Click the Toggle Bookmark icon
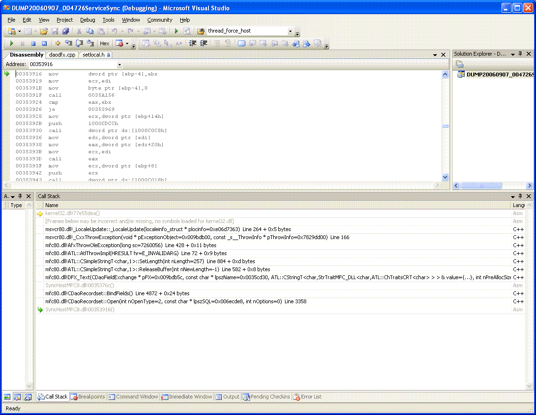This screenshot has height=415, width=536. (241, 43)
